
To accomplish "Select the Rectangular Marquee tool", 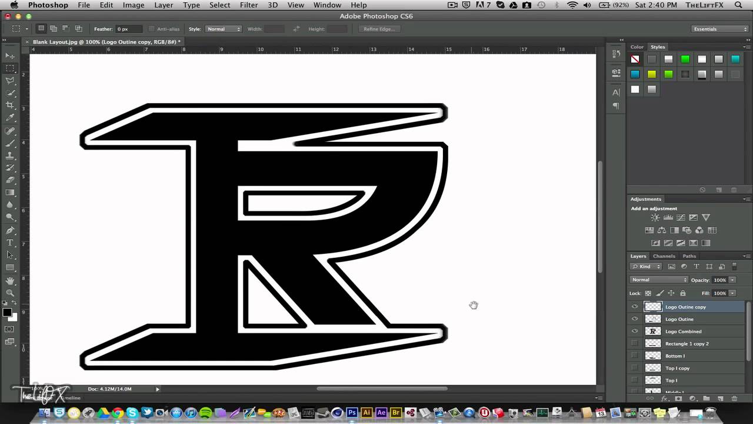I will (10, 68).
